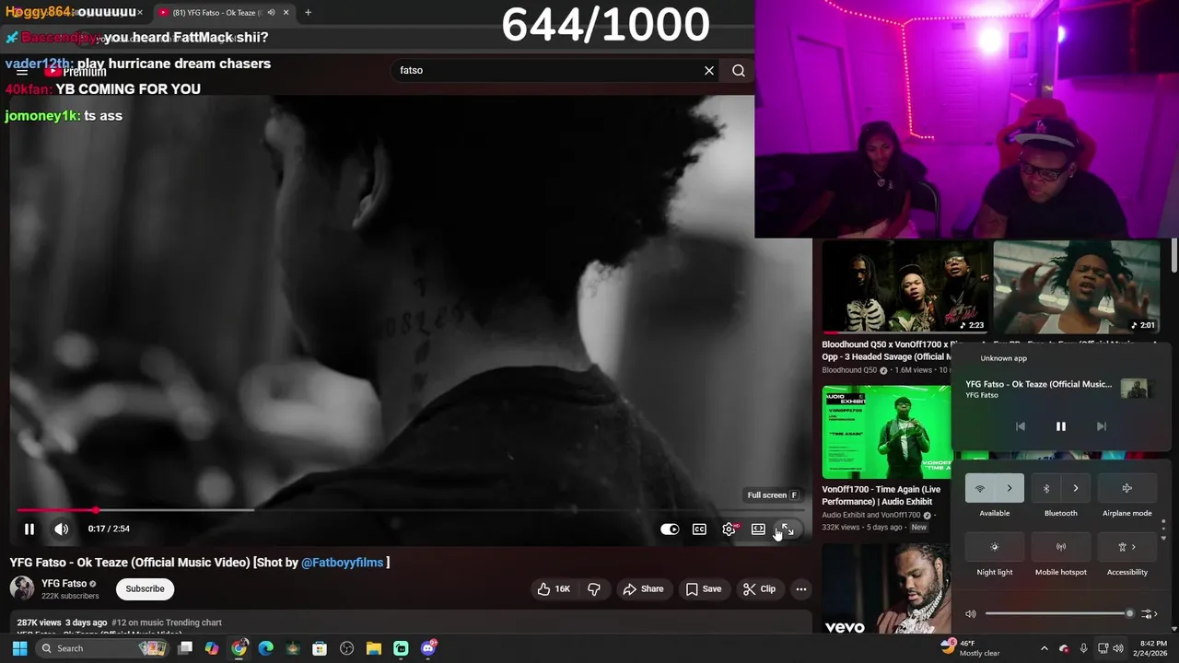Turn on closed captions (CC) in player
Screen dimensions: 1179x663
click(699, 529)
